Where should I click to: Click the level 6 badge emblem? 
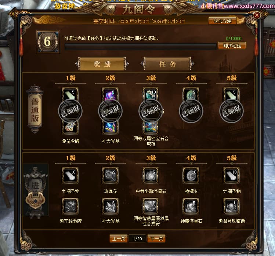pos(48,42)
